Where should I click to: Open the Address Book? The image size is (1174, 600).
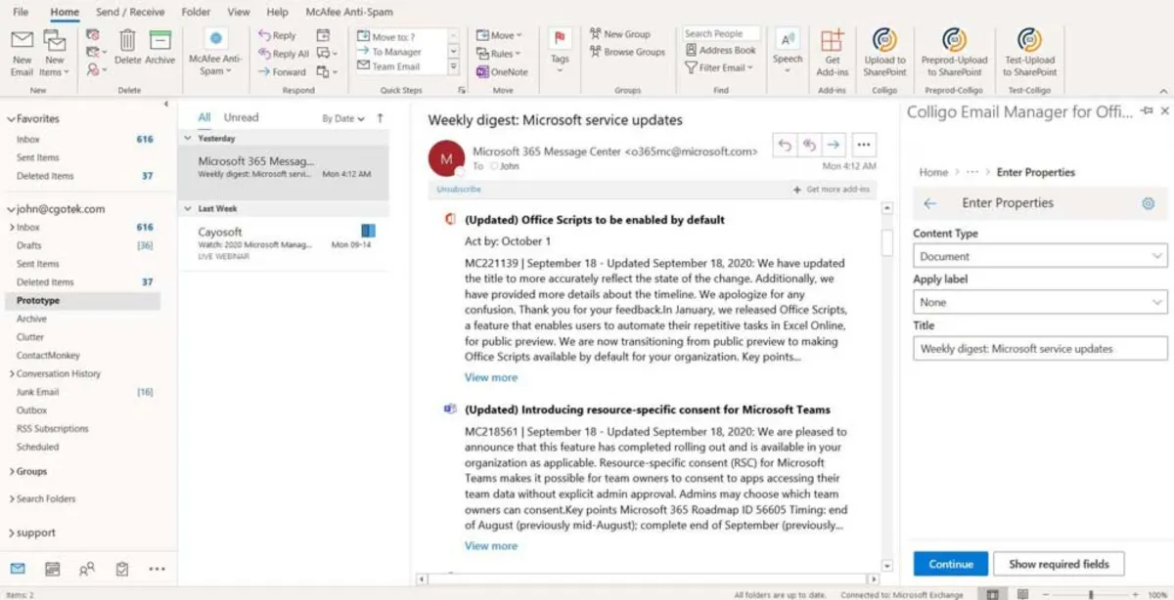coord(720,50)
